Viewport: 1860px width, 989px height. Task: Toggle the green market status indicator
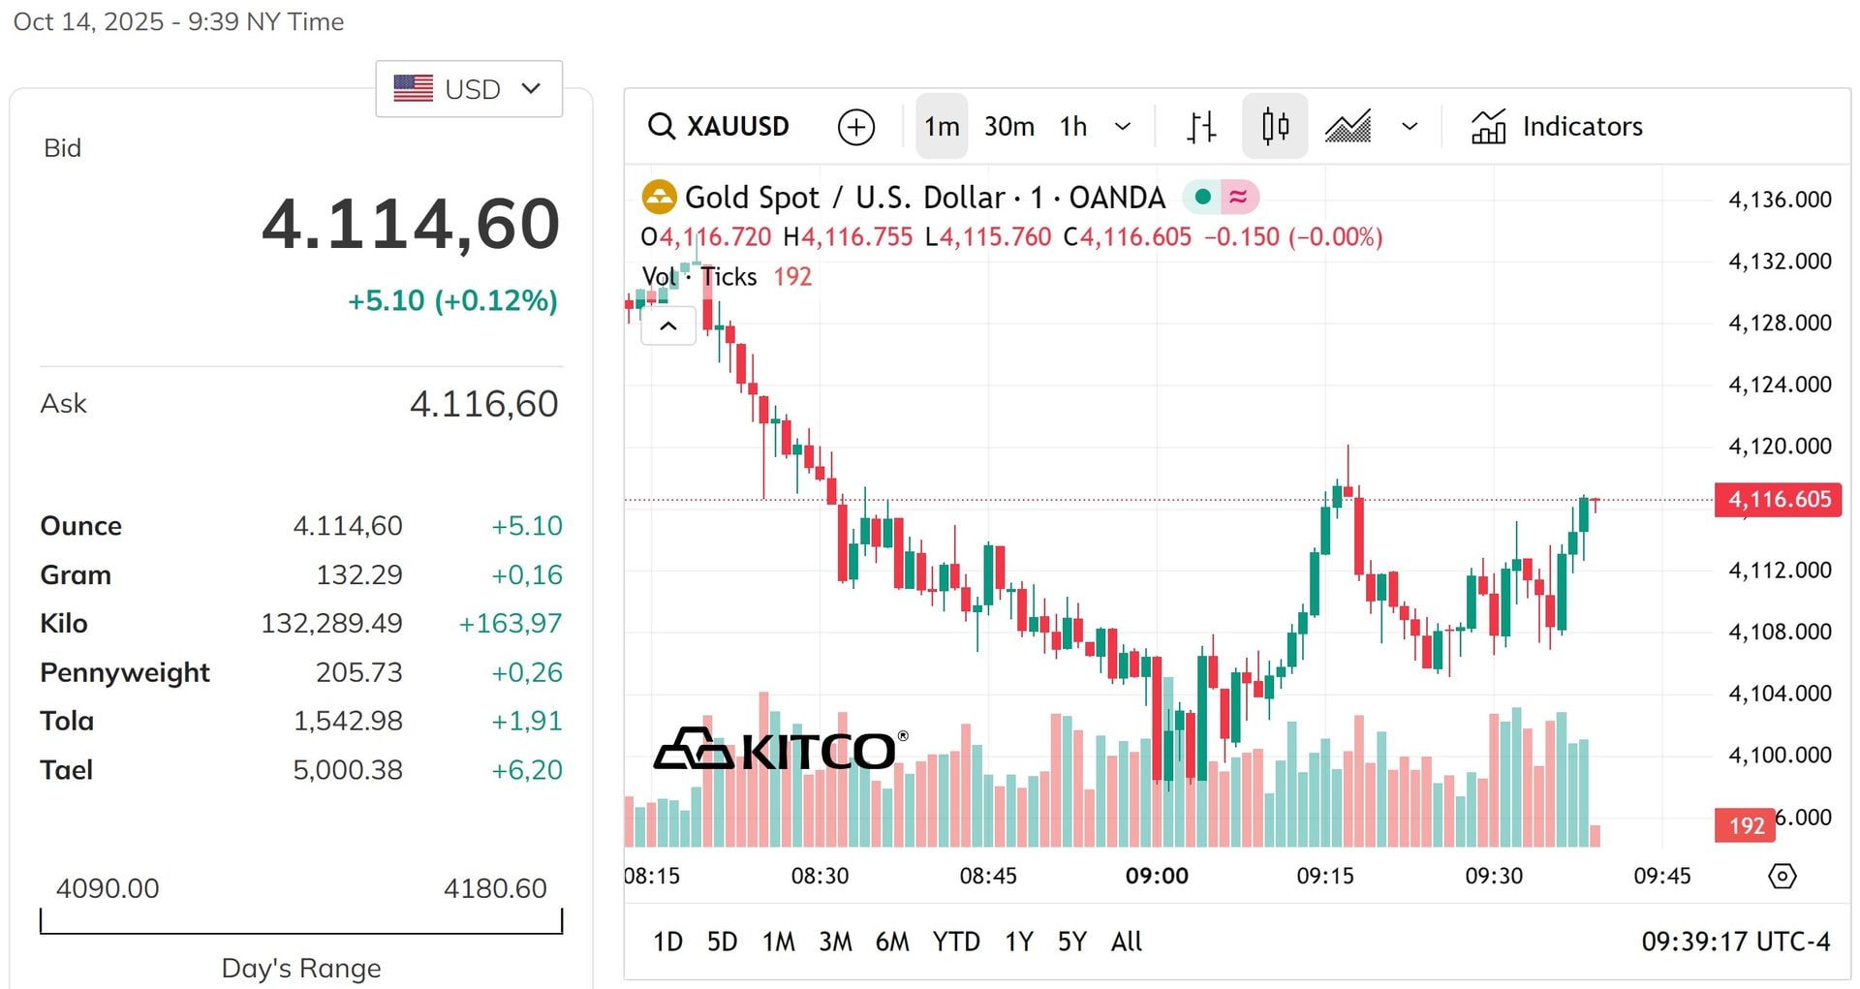[x=1202, y=197]
